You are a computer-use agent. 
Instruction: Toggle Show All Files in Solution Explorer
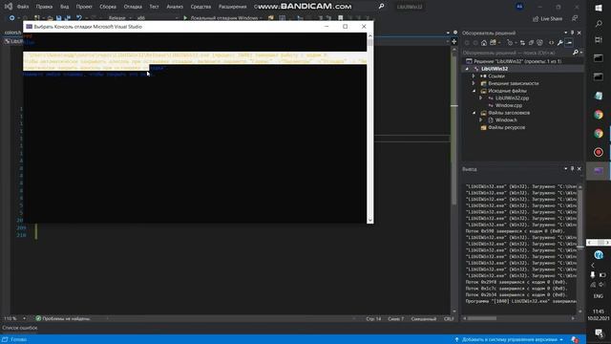point(539,42)
